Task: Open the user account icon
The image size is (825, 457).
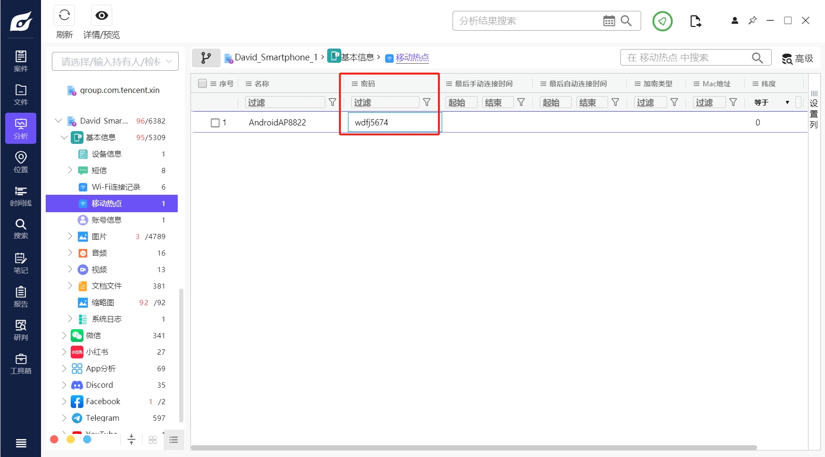Action: [x=734, y=20]
